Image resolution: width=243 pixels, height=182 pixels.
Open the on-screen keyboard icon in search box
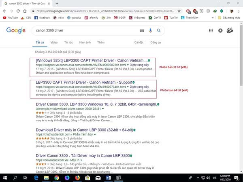pos(142,31)
